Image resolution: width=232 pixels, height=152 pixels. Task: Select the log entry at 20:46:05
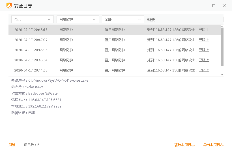(x=113, y=50)
